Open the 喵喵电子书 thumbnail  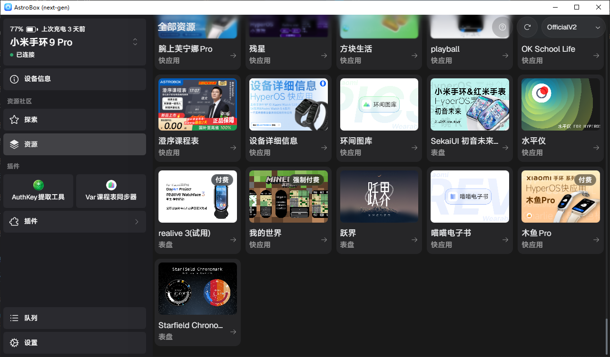tap(470, 197)
